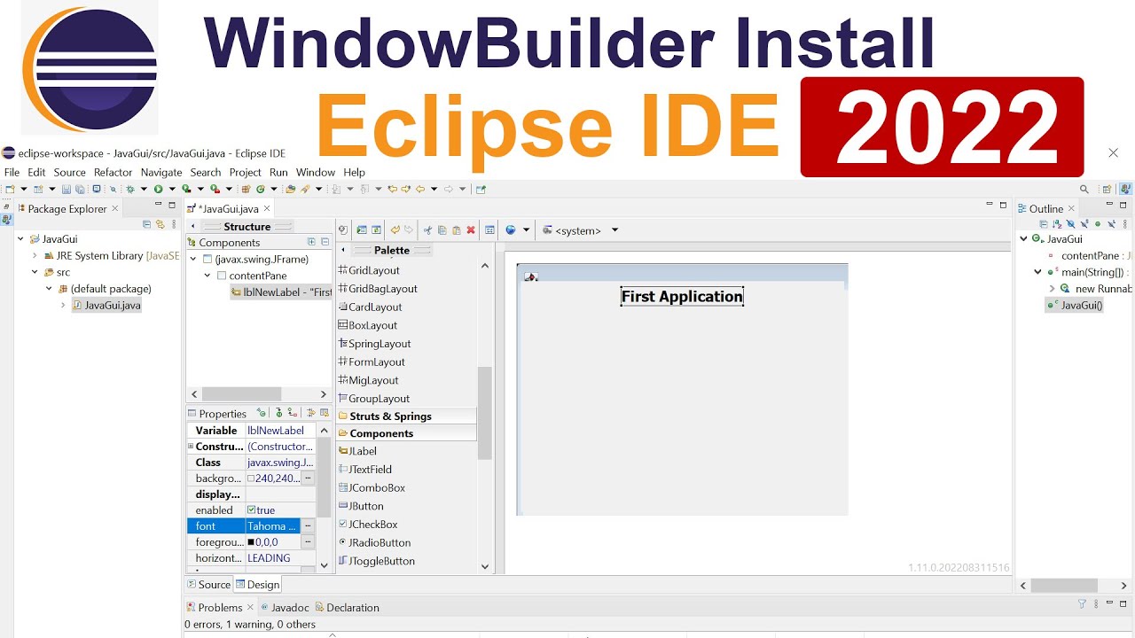Toggle the enabled true checkbox
Viewport: 1135px width, 638px height.
point(252,510)
